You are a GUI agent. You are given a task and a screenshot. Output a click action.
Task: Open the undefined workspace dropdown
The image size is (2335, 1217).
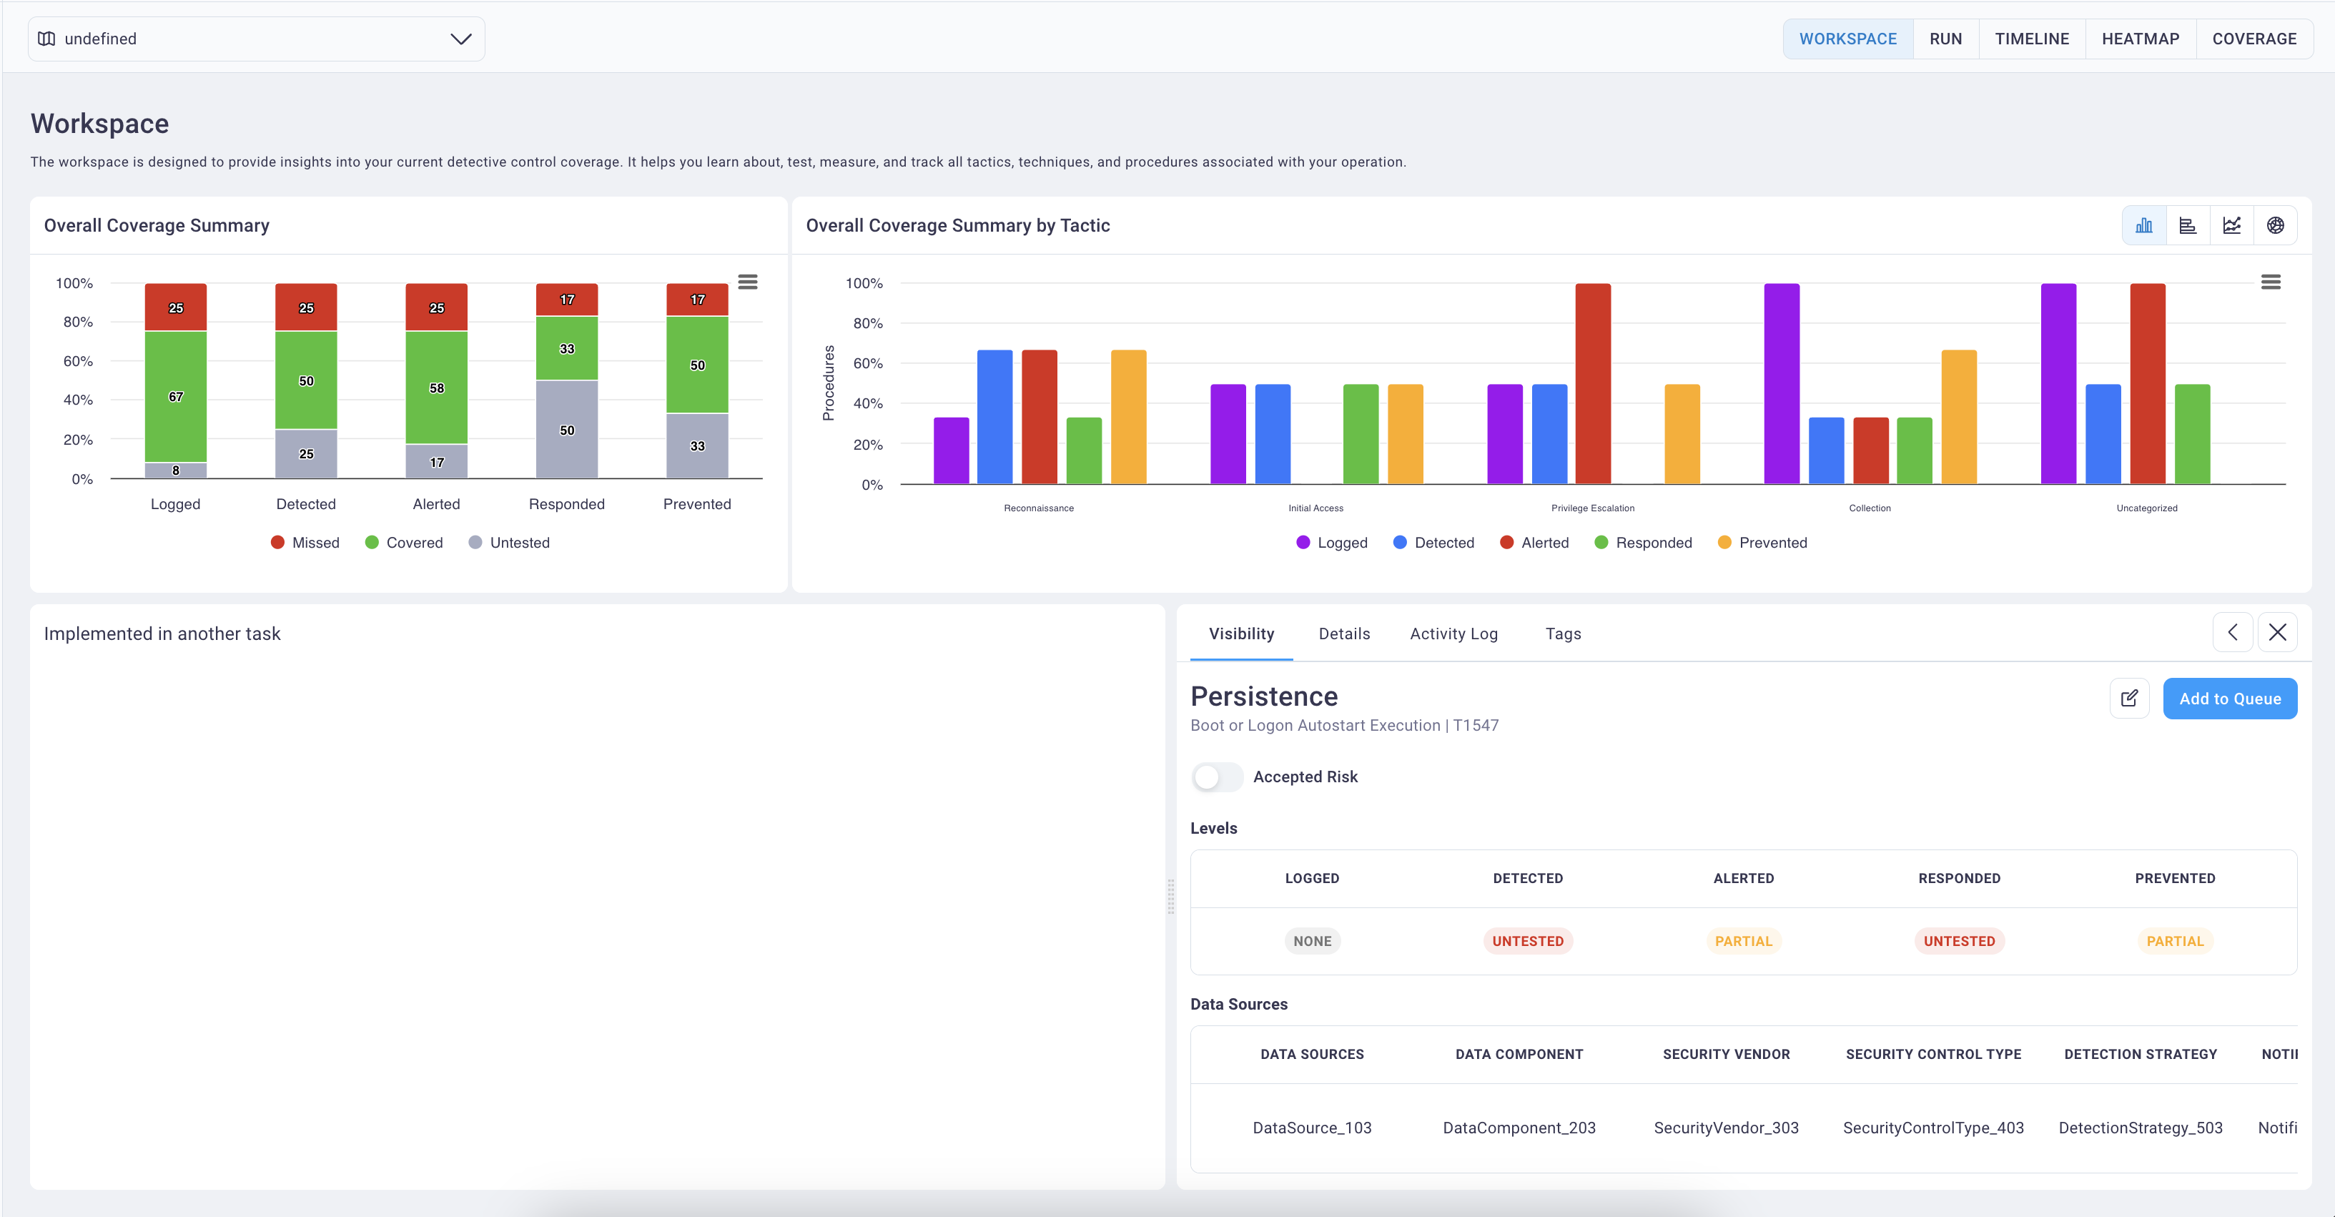(x=257, y=39)
